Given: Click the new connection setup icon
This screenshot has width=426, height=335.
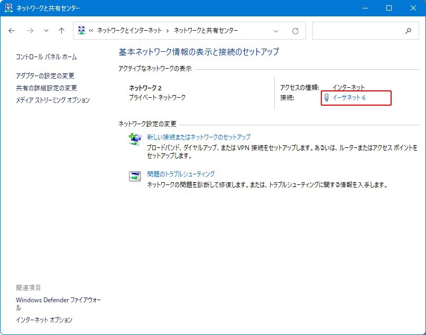Looking at the screenshot, I should pyautogui.click(x=135, y=139).
